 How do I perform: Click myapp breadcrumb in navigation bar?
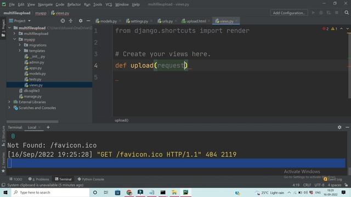tap(41, 13)
